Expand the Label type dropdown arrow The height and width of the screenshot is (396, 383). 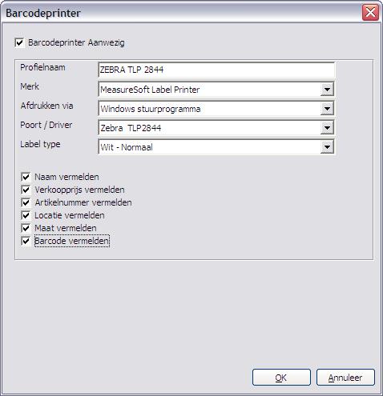click(x=327, y=147)
